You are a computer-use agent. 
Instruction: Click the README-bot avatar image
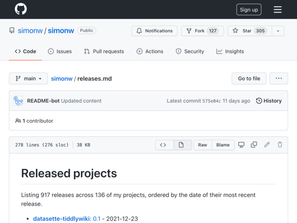(18, 101)
